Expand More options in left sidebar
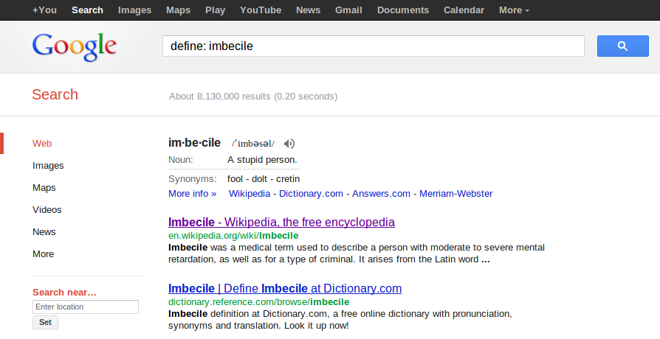 (x=44, y=254)
